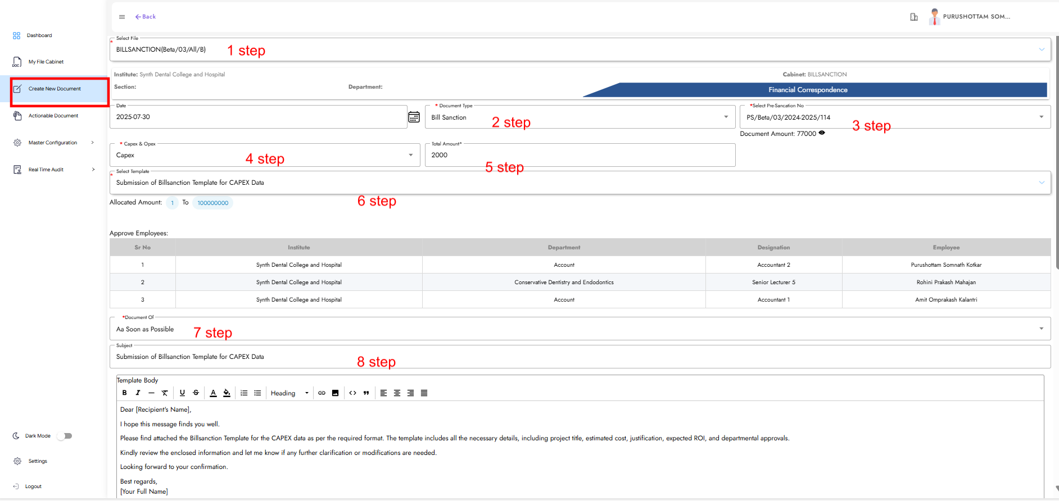1059x501 pixels.
Task: Click the Total Amount input field
Action: pyautogui.click(x=579, y=156)
